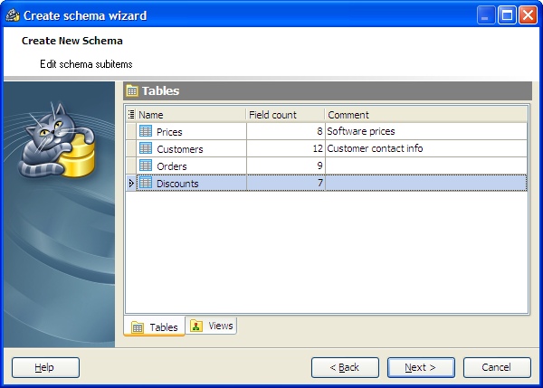Cancel the schema wizard
This screenshot has height=388, width=543.
tap(497, 367)
